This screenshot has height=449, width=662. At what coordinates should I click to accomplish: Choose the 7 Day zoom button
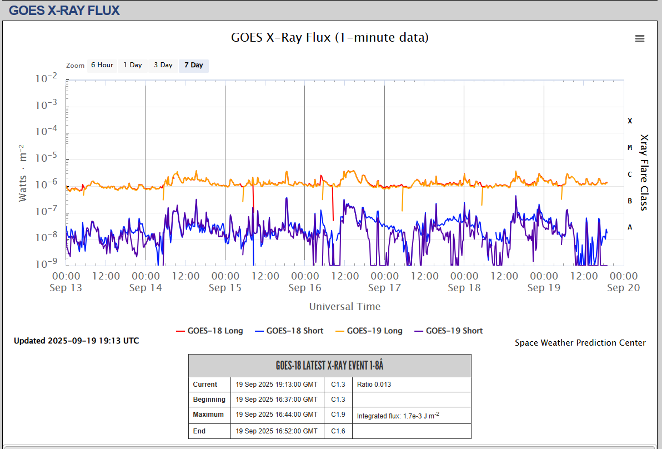[x=194, y=65]
